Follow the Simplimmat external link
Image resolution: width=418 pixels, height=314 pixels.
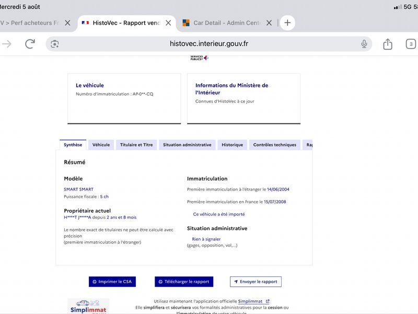pyautogui.click(x=253, y=301)
